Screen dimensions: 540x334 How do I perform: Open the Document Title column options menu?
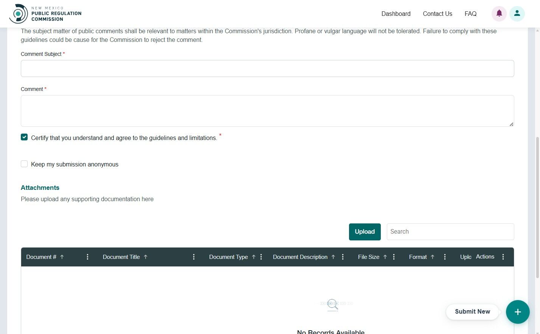click(x=194, y=257)
